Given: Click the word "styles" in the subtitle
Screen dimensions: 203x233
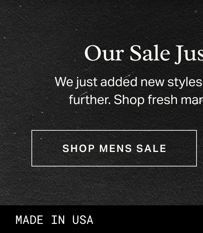Looking at the screenshot, I should pyautogui.click(x=185, y=82).
